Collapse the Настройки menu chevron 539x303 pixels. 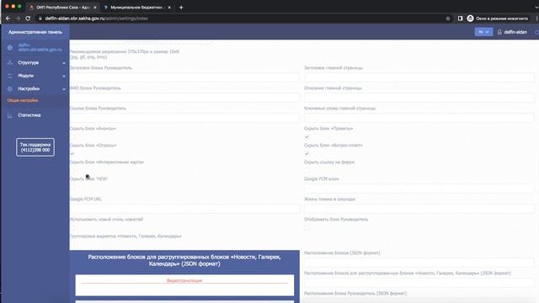click(x=64, y=89)
